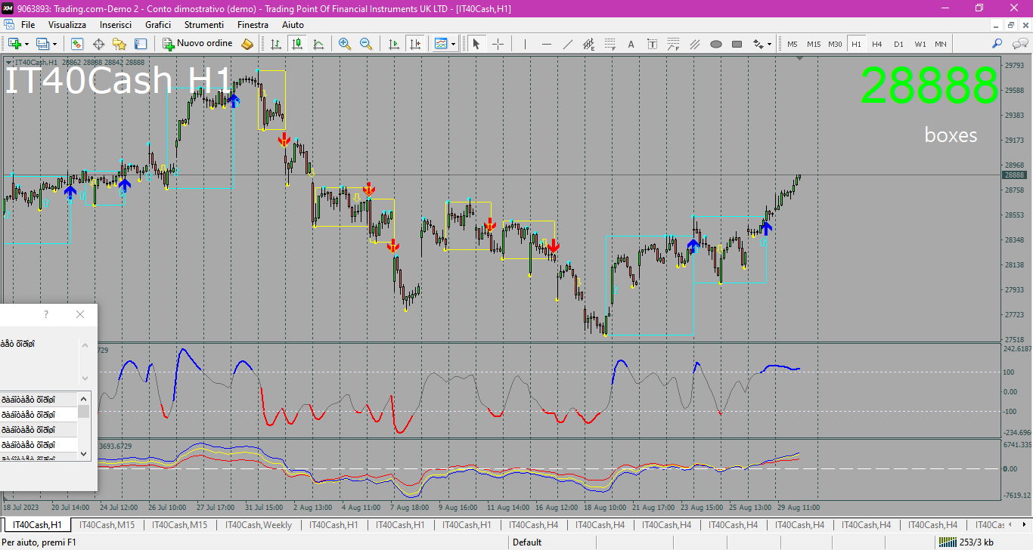Open the indicators template chart icon
Viewport: 1033px width, 550px height.
[441, 44]
